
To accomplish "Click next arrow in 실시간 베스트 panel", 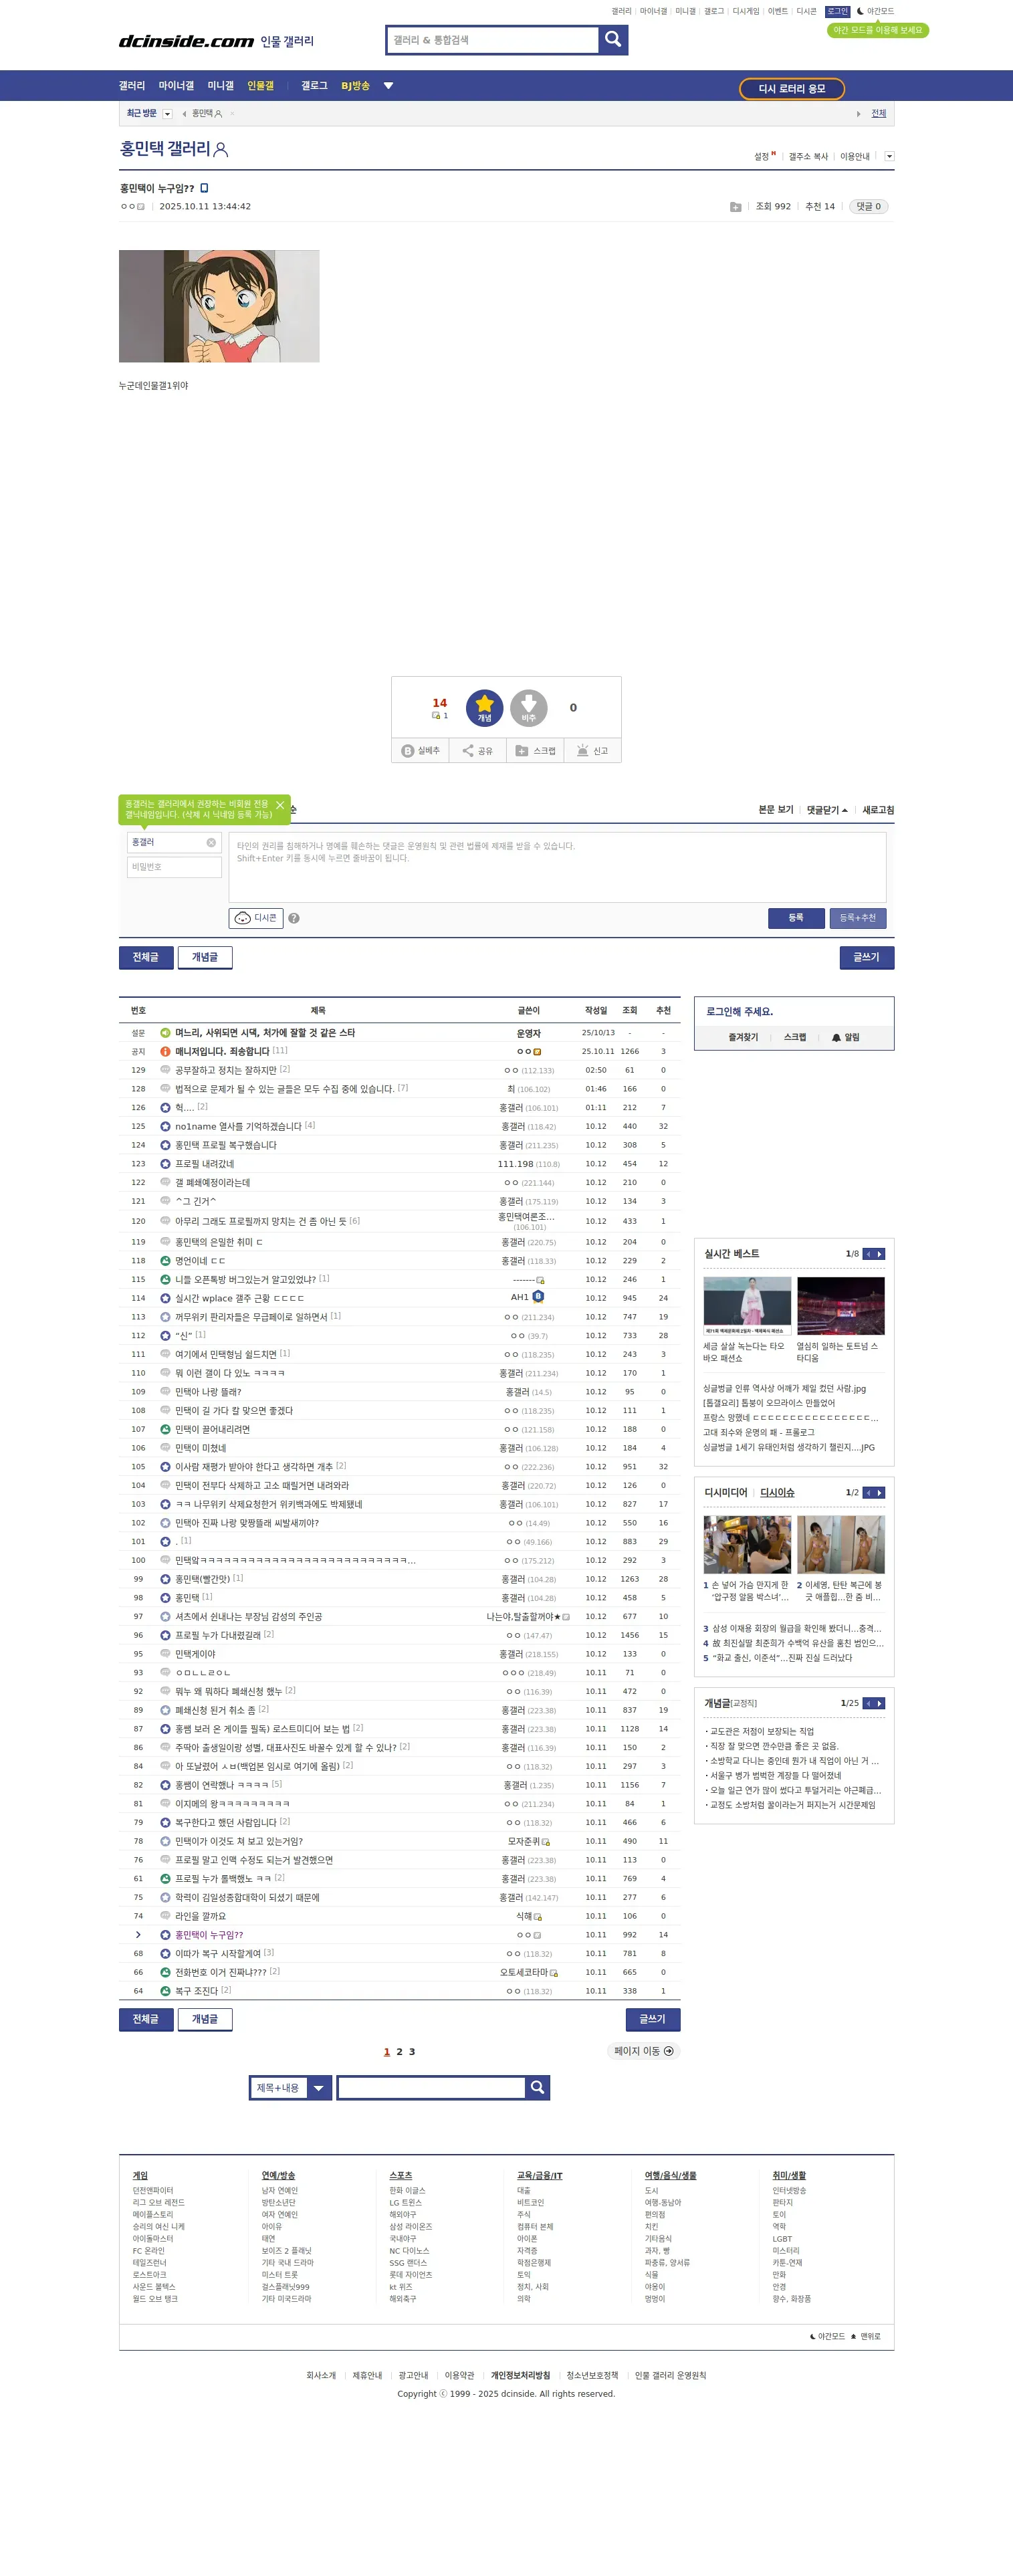I will [x=880, y=1254].
